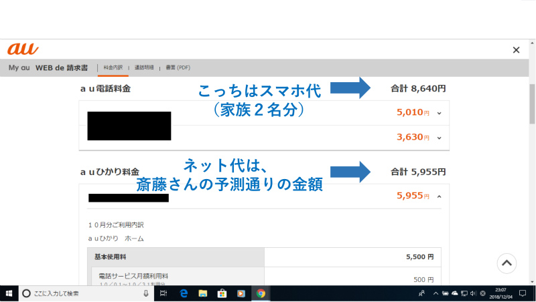Open the 書面 (PDF) tab

178,67
